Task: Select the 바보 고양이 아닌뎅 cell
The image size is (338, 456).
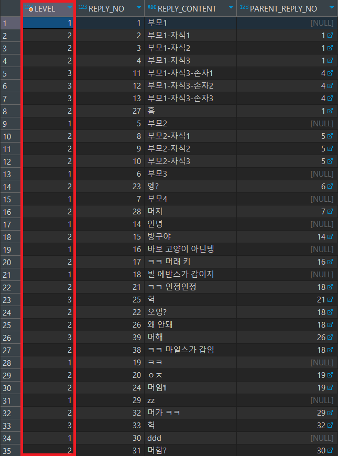Action: pos(190,249)
